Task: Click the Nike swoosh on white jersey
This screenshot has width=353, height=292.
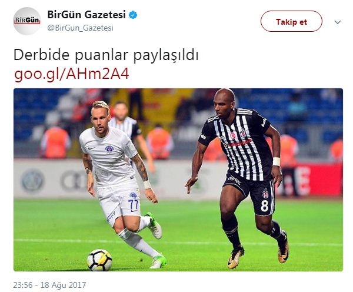Action: point(91,148)
